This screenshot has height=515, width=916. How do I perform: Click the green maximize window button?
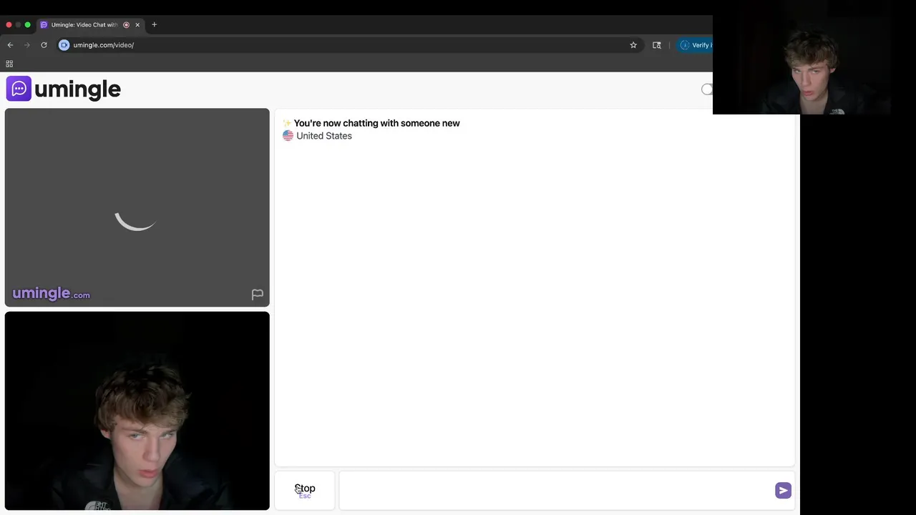[28, 25]
